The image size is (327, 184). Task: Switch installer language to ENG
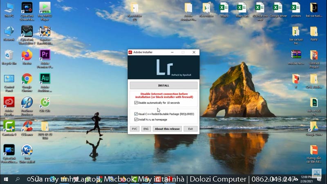pyautogui.click(x=146, y=129)
